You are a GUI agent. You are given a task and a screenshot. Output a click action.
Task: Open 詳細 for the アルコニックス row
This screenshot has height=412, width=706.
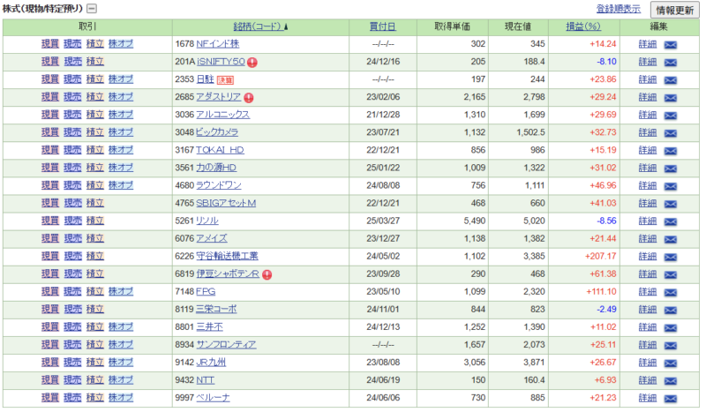coord(648,115)
